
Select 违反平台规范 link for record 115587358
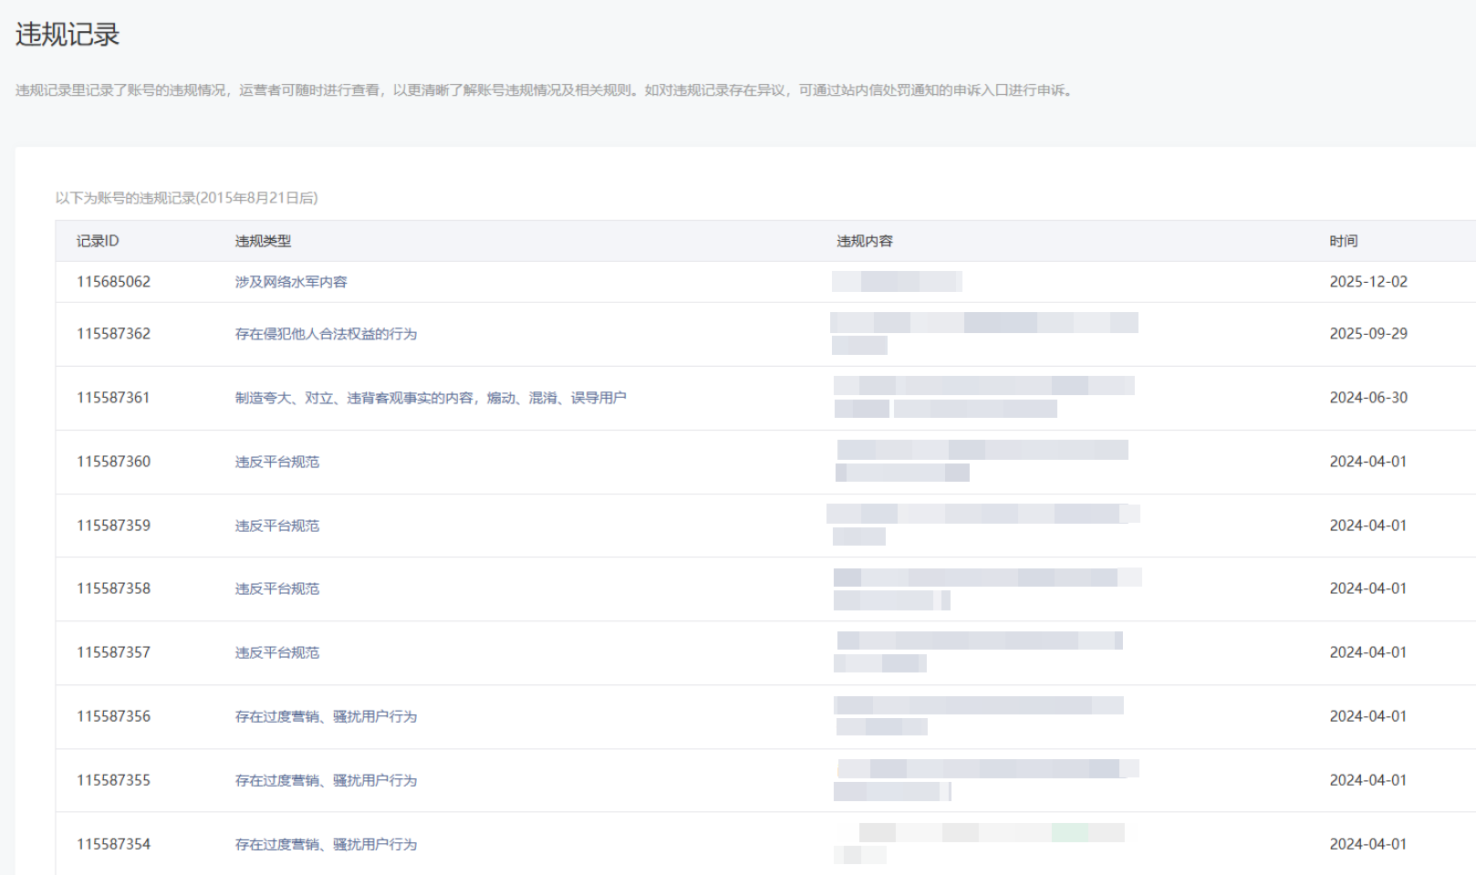(277, 589)
